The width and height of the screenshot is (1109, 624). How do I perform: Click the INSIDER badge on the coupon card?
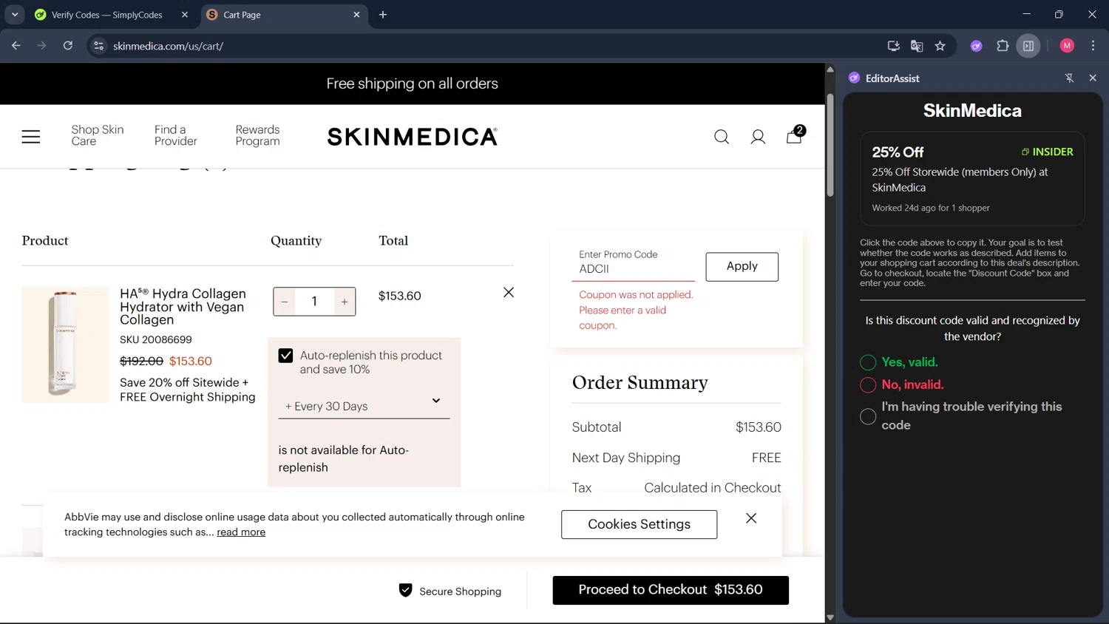(1048, 152)
